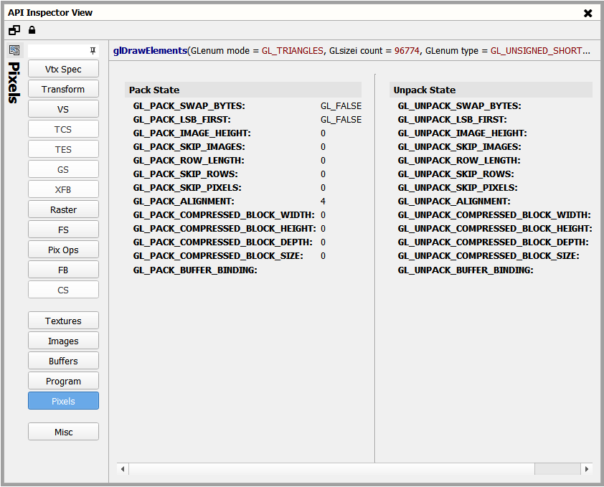Click the horizontal scrollbar left arrow
The image size is (604, 487).
(123, 469)
